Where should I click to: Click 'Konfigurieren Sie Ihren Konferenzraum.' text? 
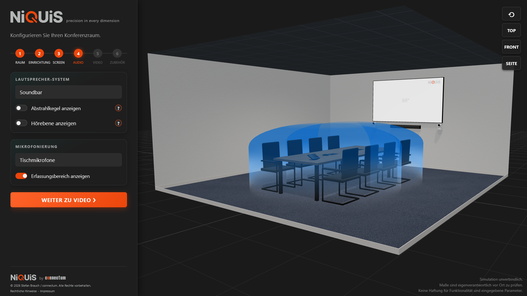pos(56,35)
